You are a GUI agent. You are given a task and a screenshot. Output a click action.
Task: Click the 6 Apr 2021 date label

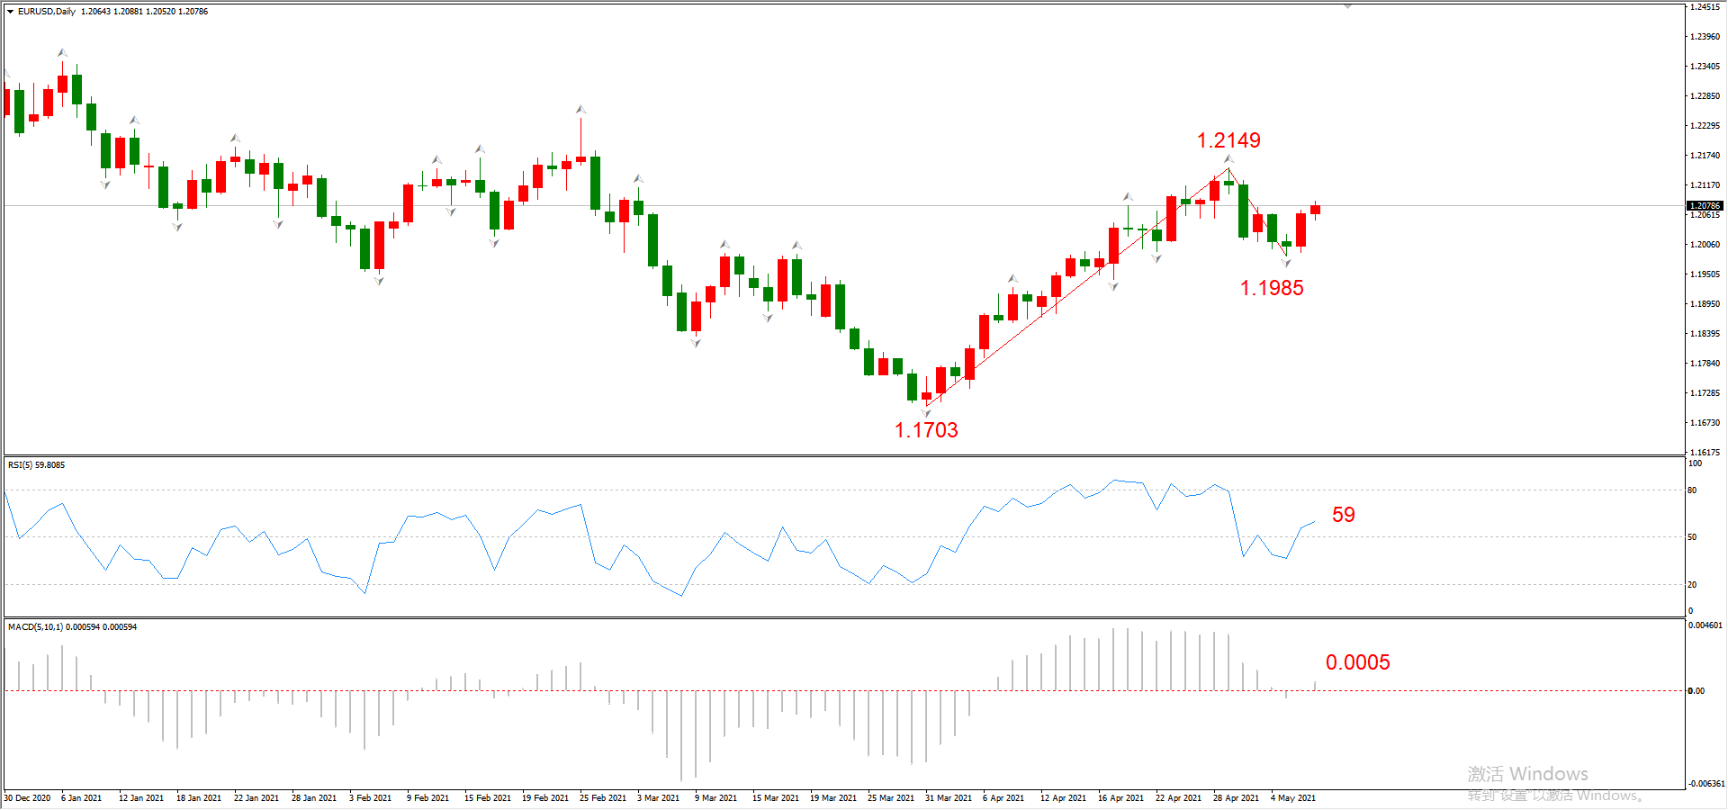[x=1003, y=798]
